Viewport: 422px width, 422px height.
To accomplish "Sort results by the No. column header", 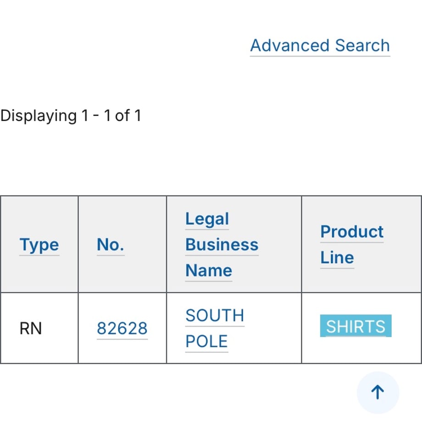I will tap(111, 244).
